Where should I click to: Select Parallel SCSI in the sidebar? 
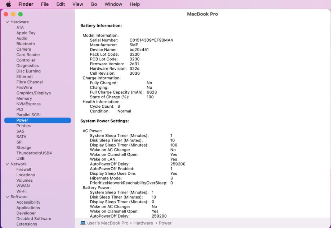click(x=28, y=115)
